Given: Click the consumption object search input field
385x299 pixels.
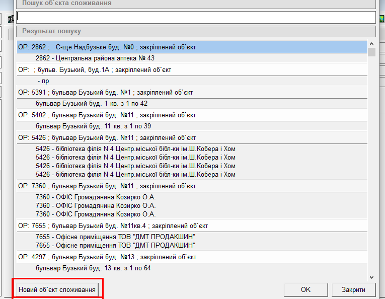Looking at the screenshot, I should pyautogui.click(x=196, y=17).
